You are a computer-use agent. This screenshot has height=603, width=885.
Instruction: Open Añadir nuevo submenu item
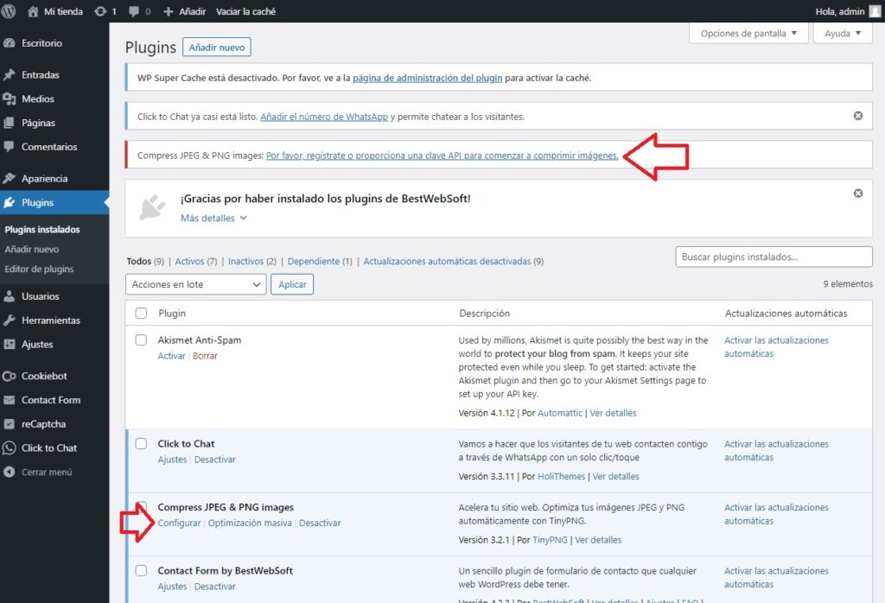coord(32,250)
